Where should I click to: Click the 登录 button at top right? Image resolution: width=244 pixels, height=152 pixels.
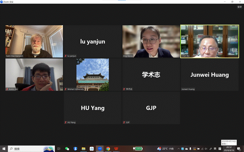point(240,7)
